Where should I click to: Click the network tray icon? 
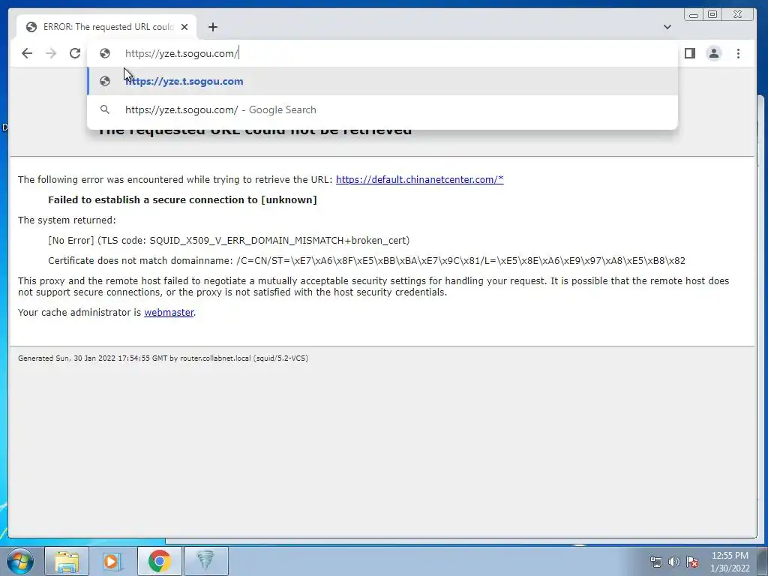coord(655,562)
